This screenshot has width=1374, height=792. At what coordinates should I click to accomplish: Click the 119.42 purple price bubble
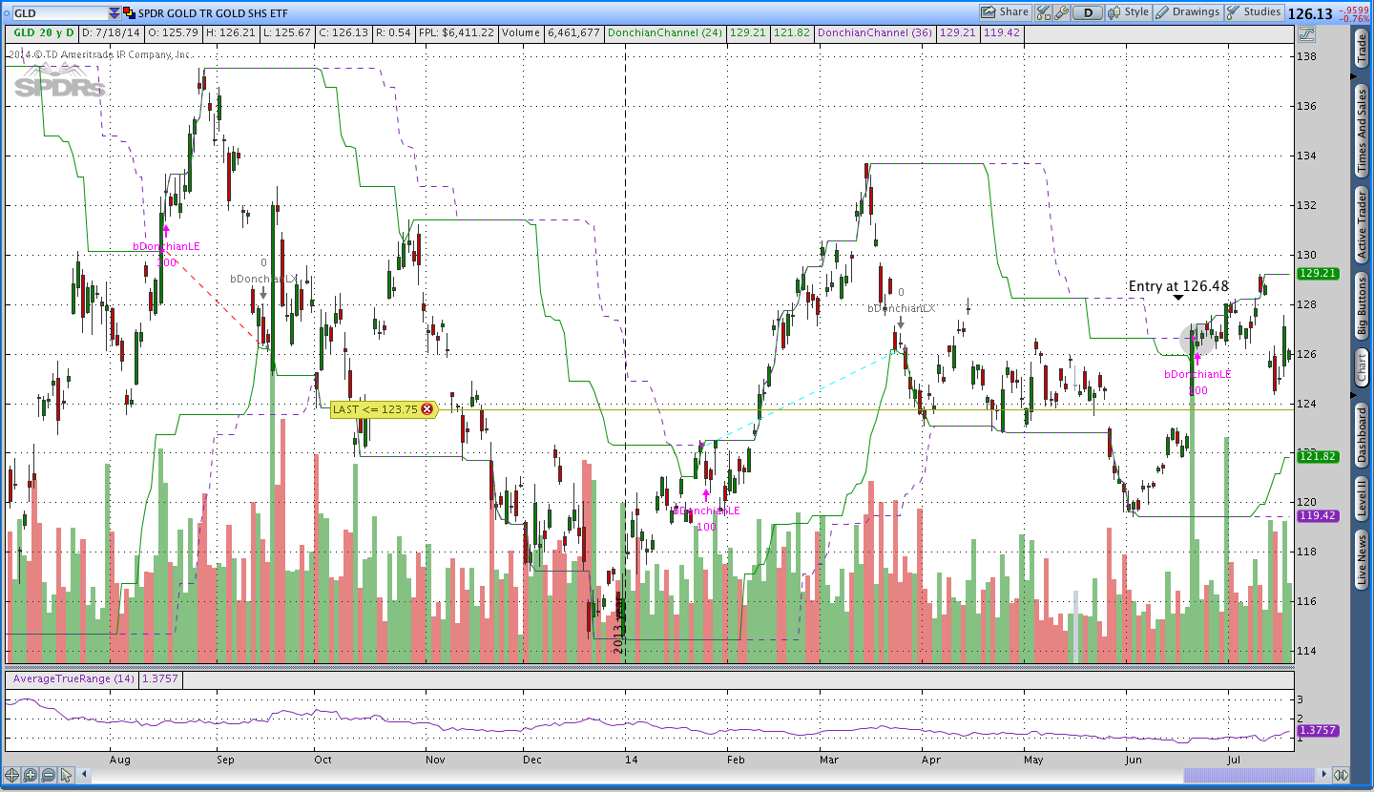tap(1317, 516)
